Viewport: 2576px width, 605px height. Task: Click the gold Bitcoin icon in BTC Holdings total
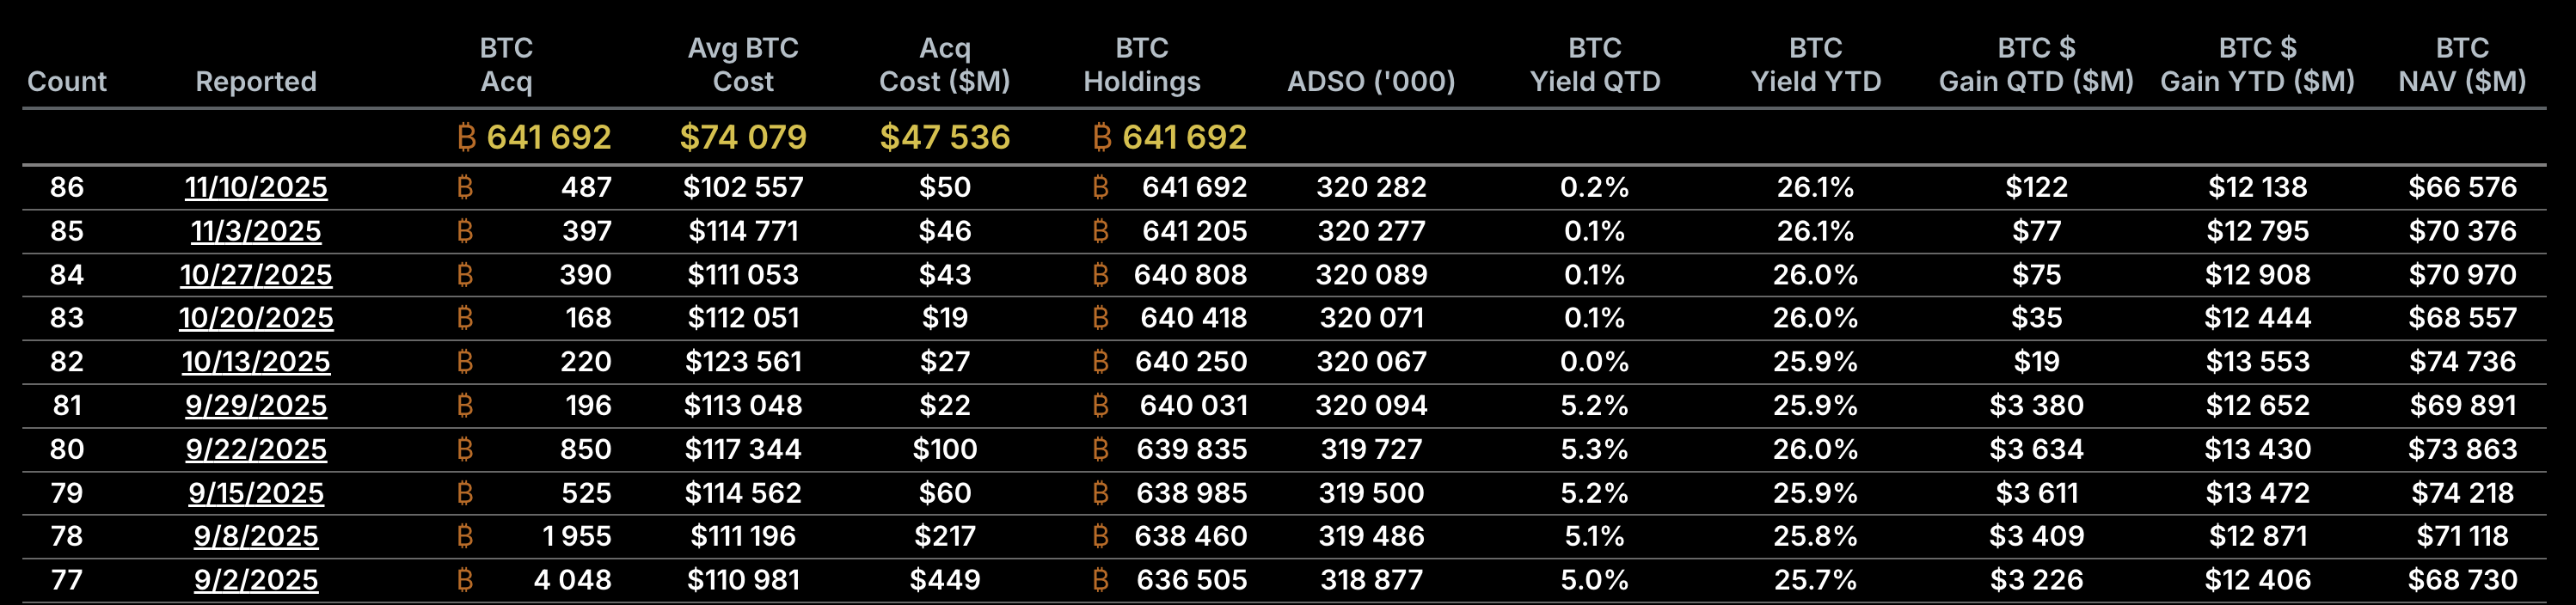[1102, 137]
